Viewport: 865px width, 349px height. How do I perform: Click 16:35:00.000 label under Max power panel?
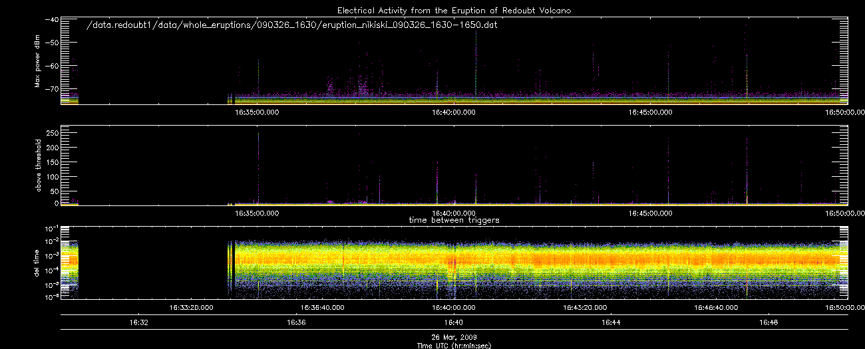pos(258,112)
